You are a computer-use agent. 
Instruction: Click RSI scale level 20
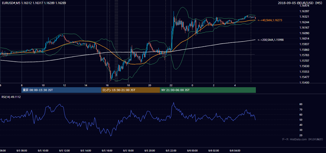301,135
